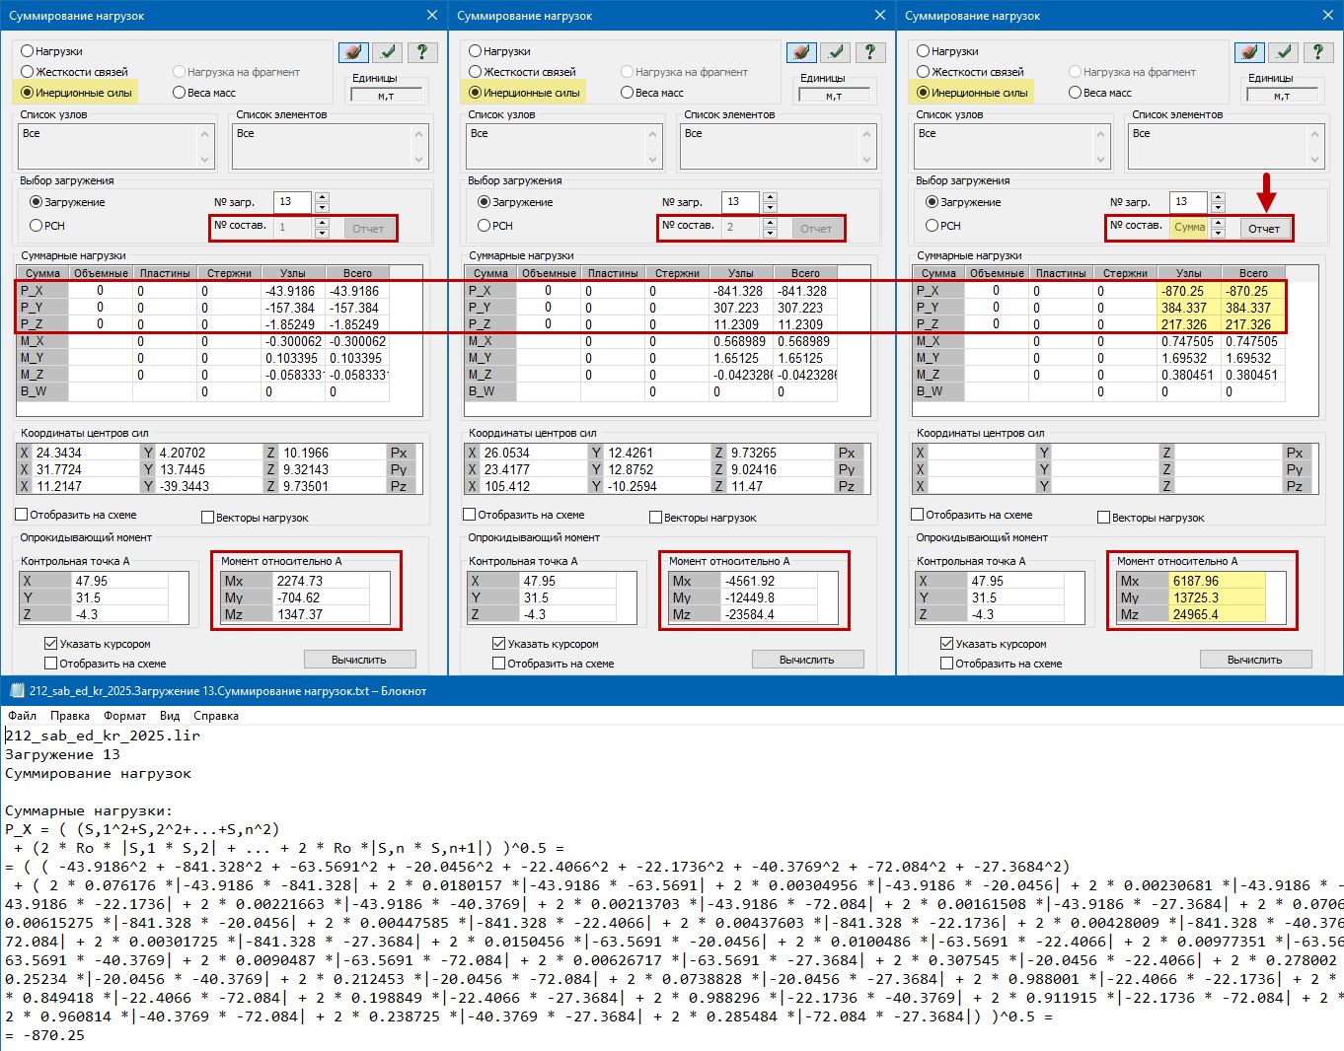1344x1051 pixels.
Task: Click the plain green checkmark icon in right dialog
Action: (1284, 52)
